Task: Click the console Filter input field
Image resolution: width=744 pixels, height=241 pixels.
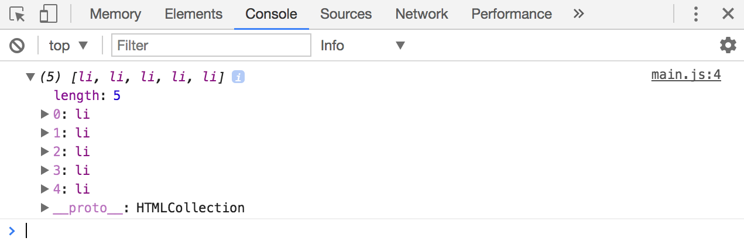Action: coord(211,45)
